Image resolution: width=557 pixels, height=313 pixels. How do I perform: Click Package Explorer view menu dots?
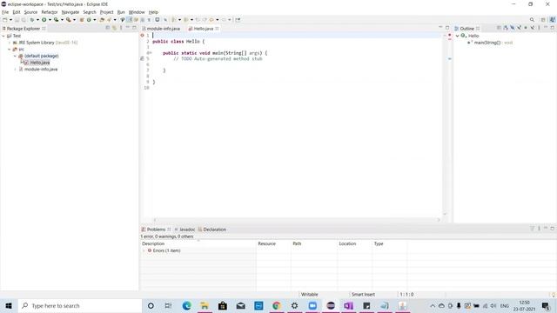(121, 28)
